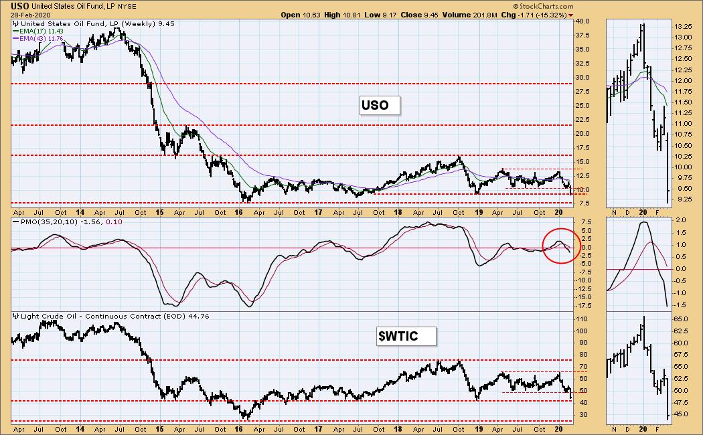This screenshot has width=703, height=435.
Task: Click the Volume value 201.8M
Action: click(484, 15)
